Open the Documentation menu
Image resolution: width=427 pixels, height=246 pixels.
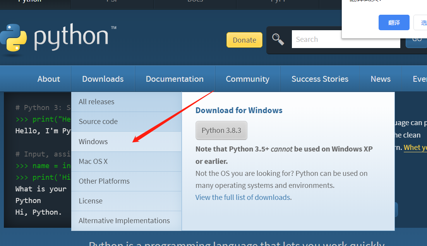click(x=175, y=79)
